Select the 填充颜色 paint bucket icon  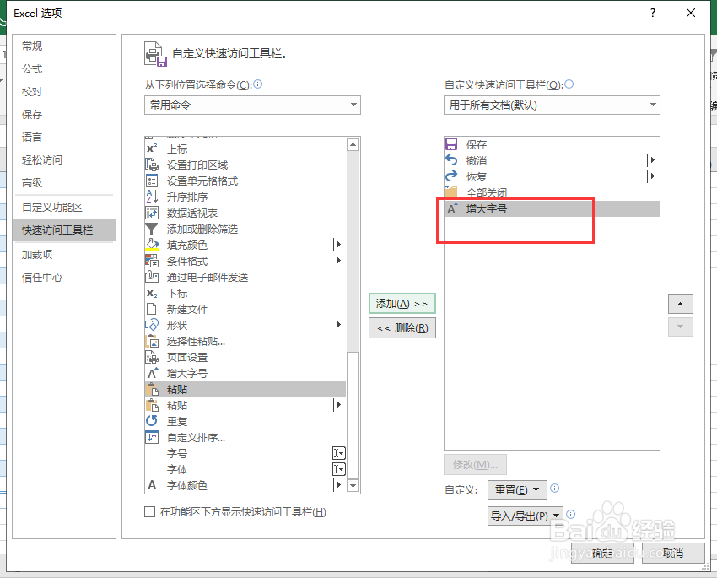(x=152, y=245)
